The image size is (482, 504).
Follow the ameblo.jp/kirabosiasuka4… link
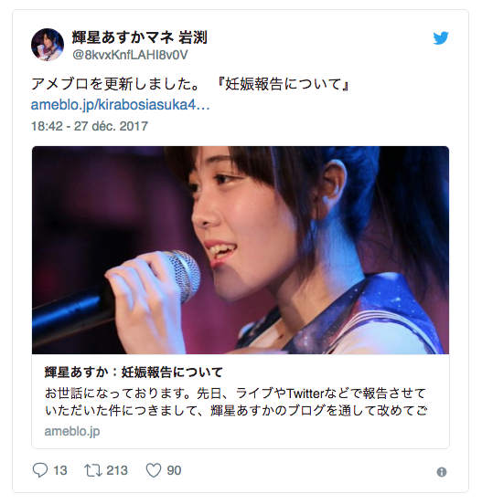pyautogui.click(x=120, y=105)
